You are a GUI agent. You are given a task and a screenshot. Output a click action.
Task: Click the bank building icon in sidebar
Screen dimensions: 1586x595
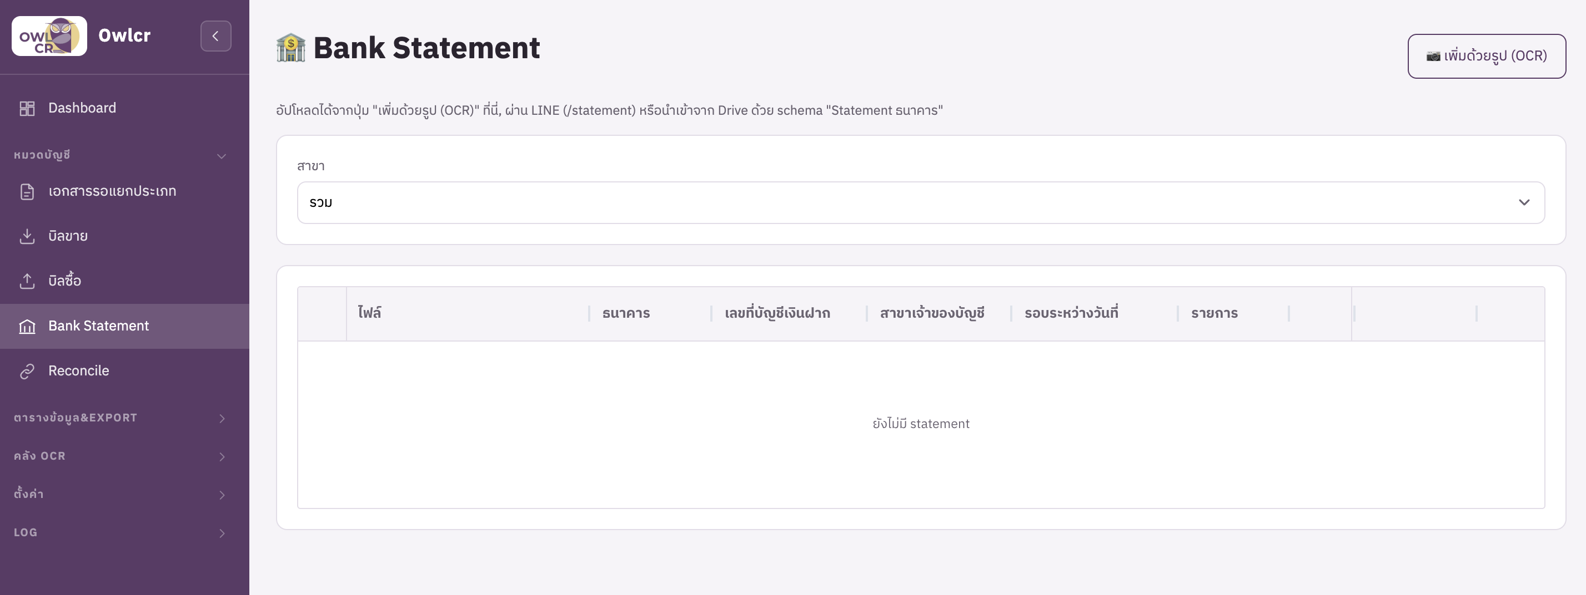[x=27, y=327]
